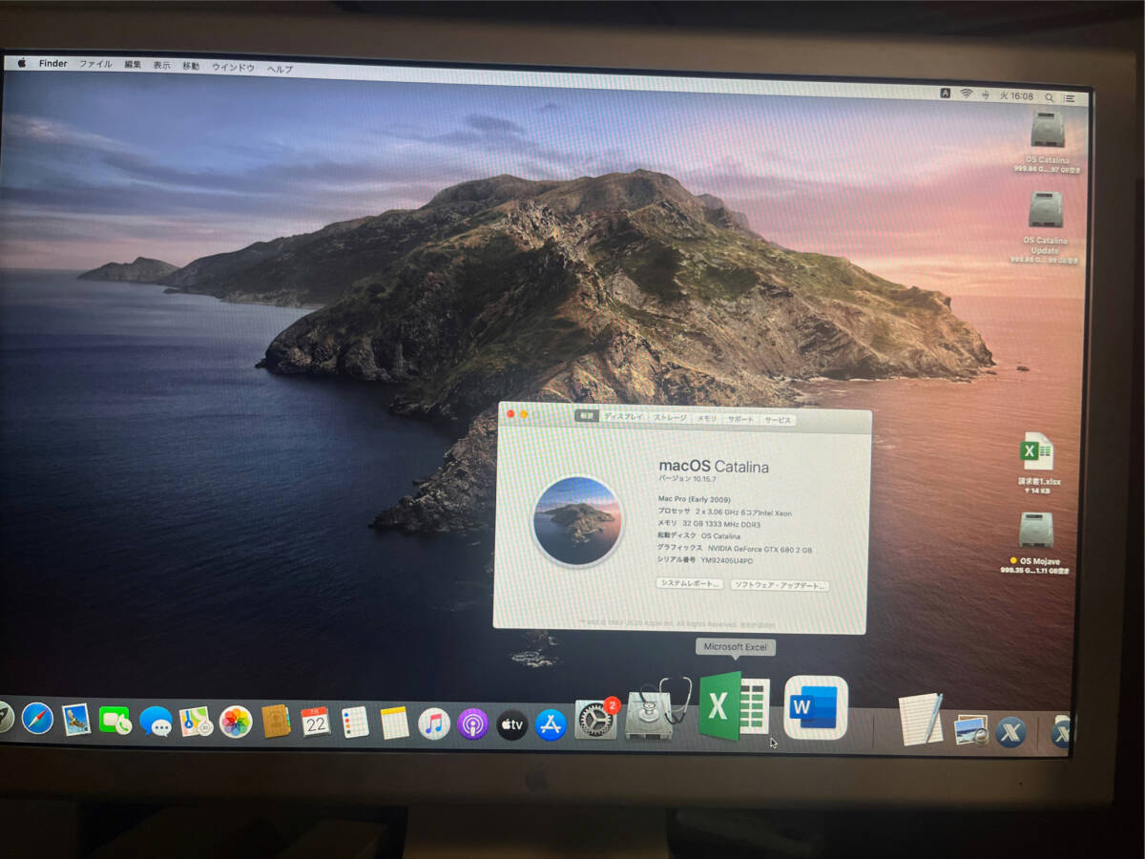This screenshot has width=1145, height=859.
Task: Switch to the サービス tab
Action: click(x=778, y=420)
